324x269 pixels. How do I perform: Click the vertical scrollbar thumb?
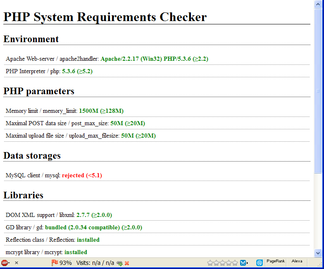[x=318, y=91]
